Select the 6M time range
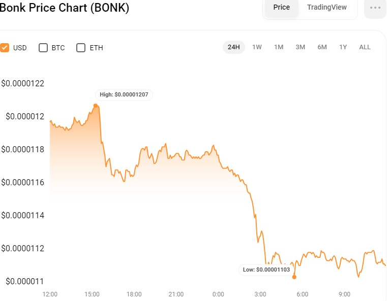The image size is (387, 301). [x=322, y=47]
